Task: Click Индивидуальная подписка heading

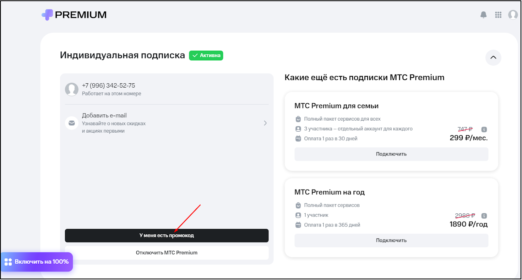Action: 122,55
